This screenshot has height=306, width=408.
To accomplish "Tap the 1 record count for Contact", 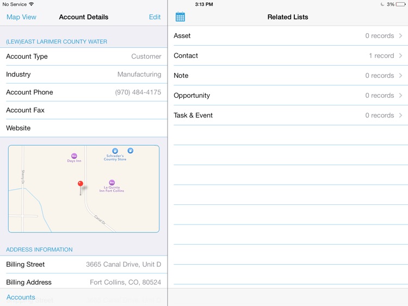I will (381, 55).
